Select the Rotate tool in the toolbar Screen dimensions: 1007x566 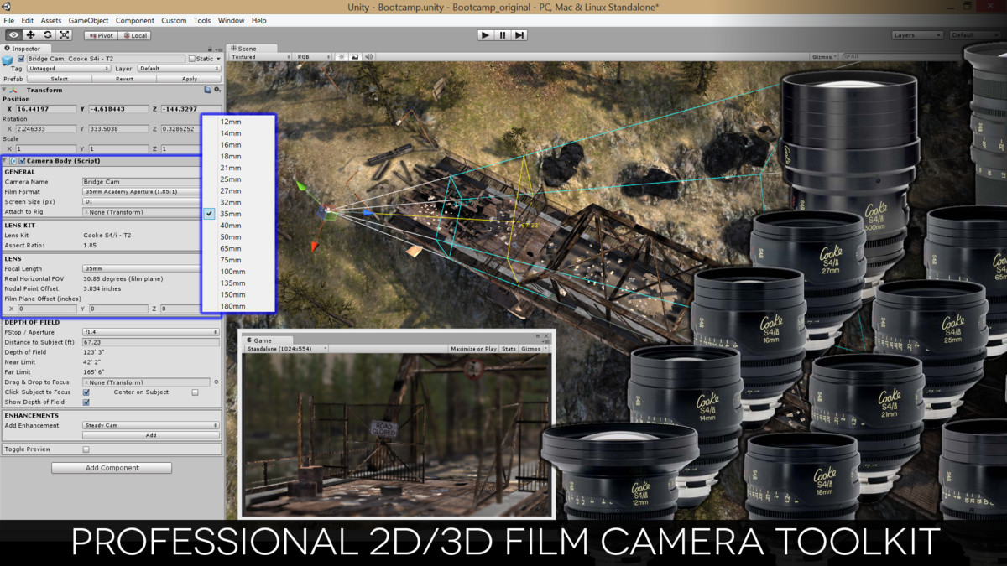click(x=48, y=35)
